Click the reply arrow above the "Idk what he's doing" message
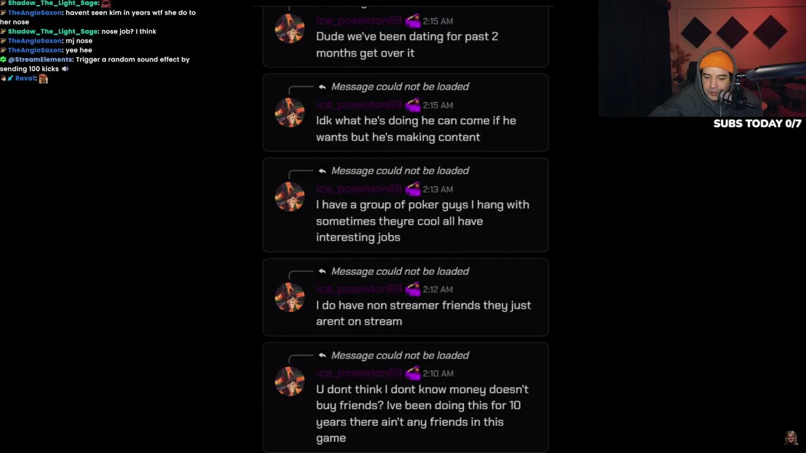The height and width of the screenshot is (453, 806). [x=322, y=87]
